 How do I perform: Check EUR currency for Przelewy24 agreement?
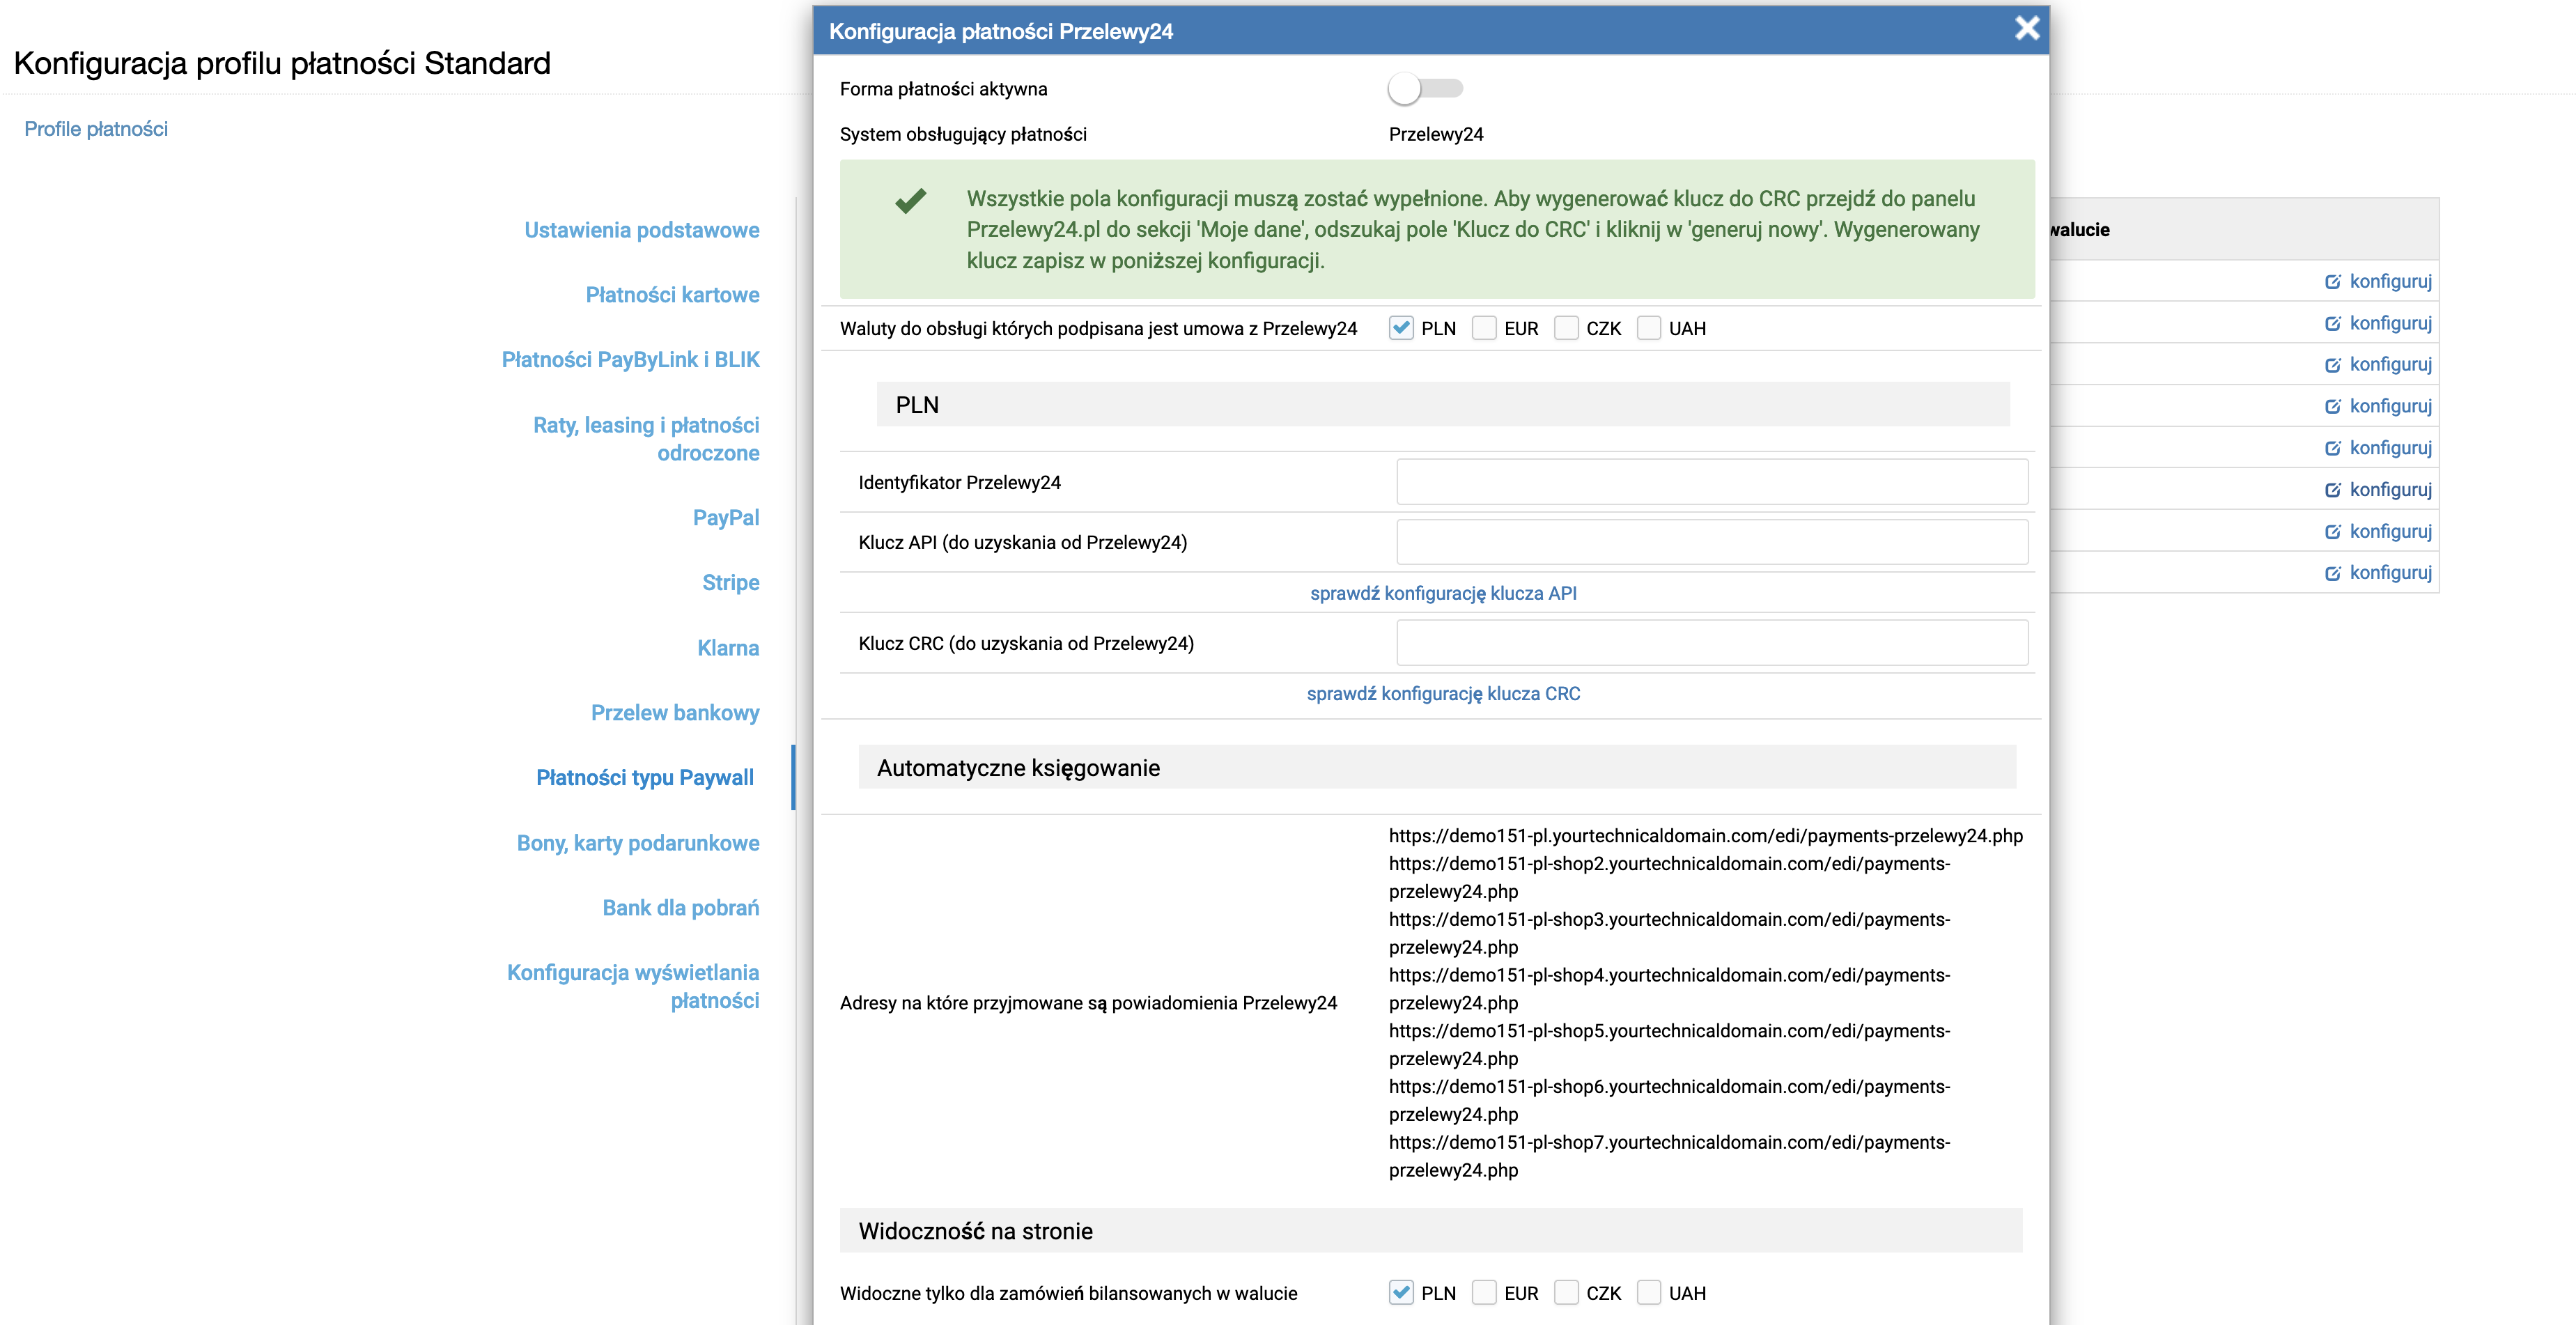coord(1484,328)
